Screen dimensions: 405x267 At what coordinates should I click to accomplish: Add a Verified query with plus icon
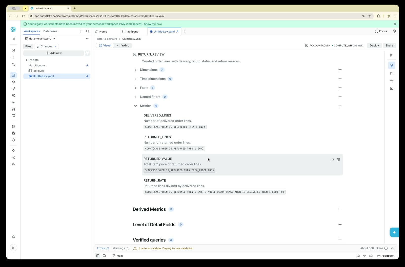340,240
